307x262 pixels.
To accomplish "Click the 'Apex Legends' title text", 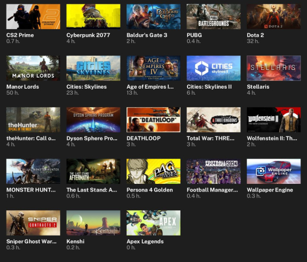I will [145, 241].
